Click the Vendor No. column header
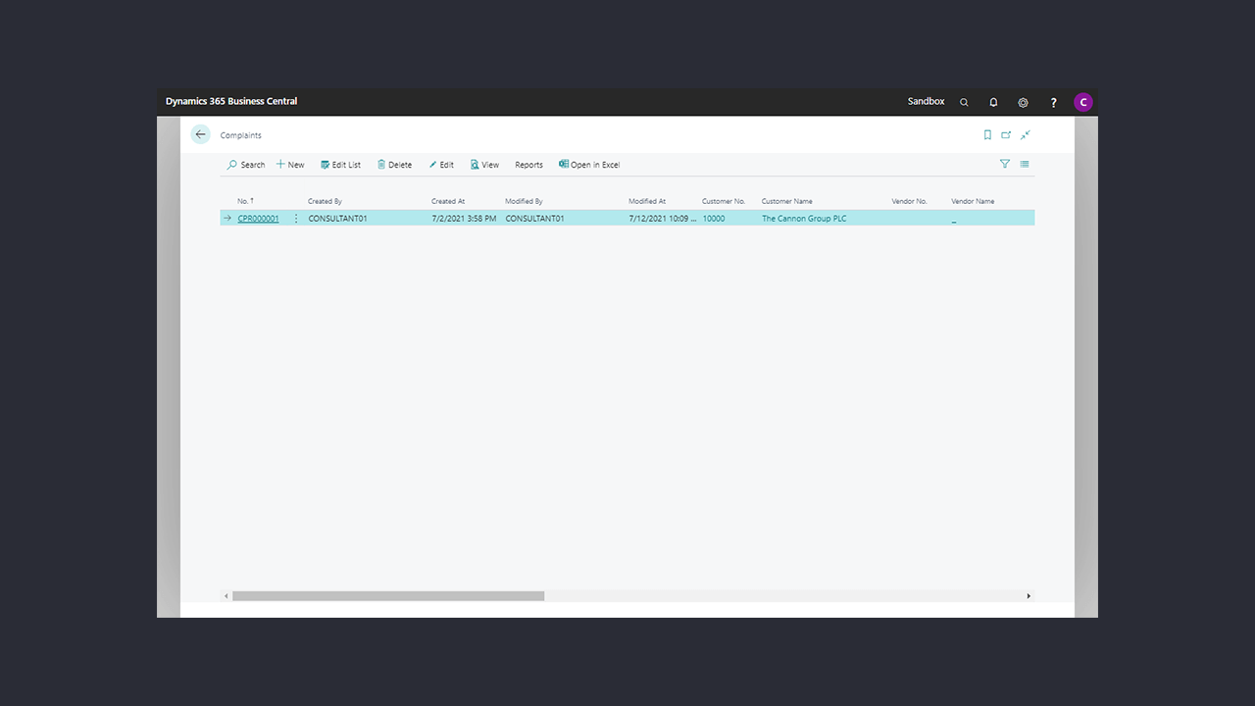This screenshot has width=1255, height=706. click(x=909, y=201)
